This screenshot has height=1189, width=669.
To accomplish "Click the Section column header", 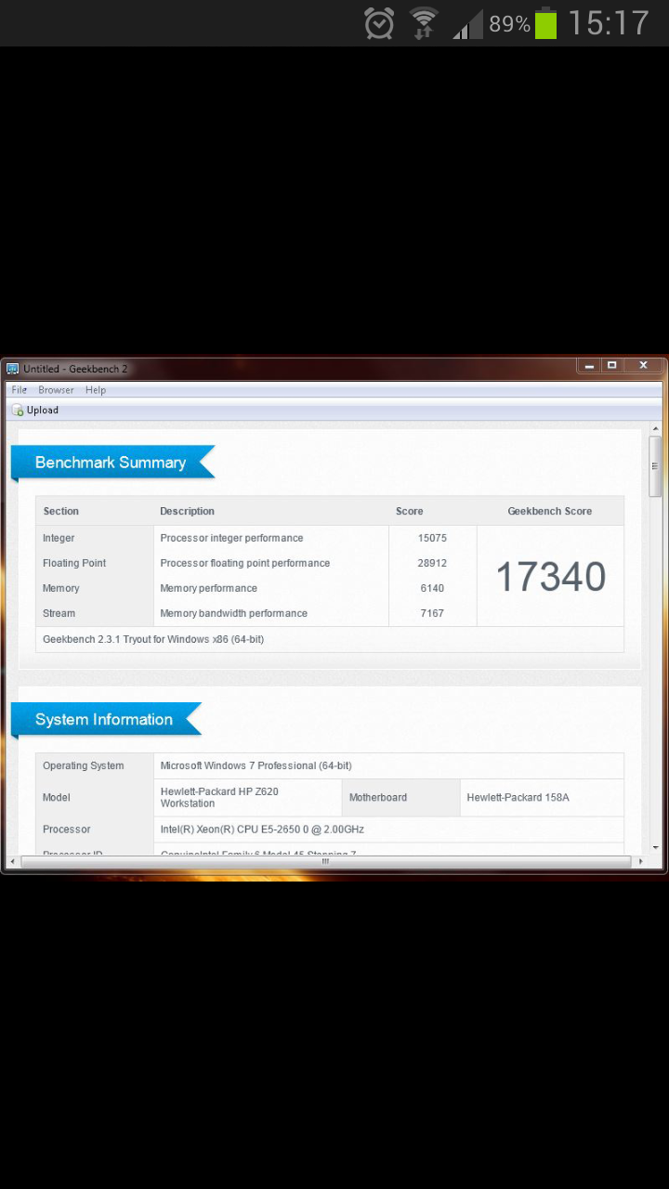I will pyautogui.click(x=61, y=511).
